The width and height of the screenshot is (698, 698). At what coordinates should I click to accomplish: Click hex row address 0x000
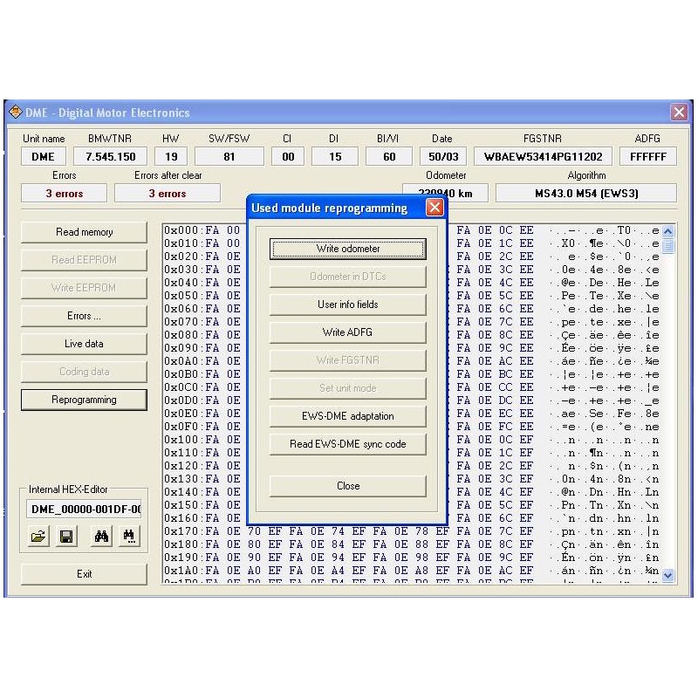pyautogui.click(x=181, y=230)
